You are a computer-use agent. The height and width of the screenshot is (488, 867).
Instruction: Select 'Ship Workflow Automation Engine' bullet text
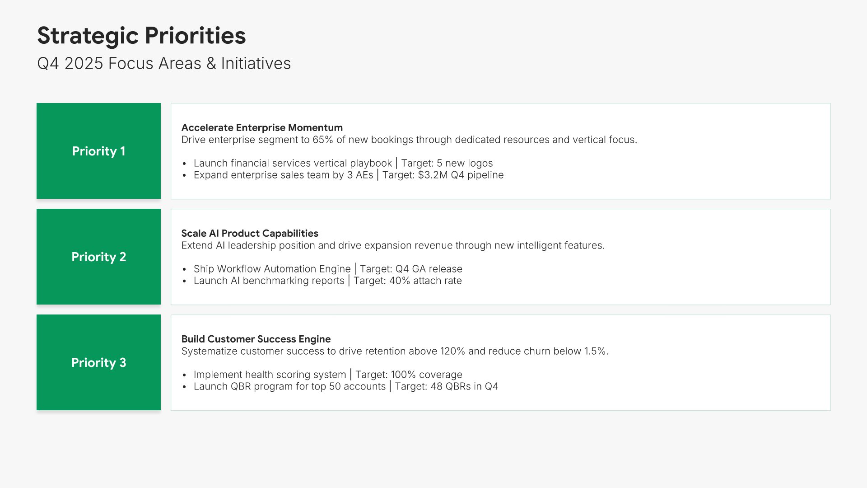(272, 269)
